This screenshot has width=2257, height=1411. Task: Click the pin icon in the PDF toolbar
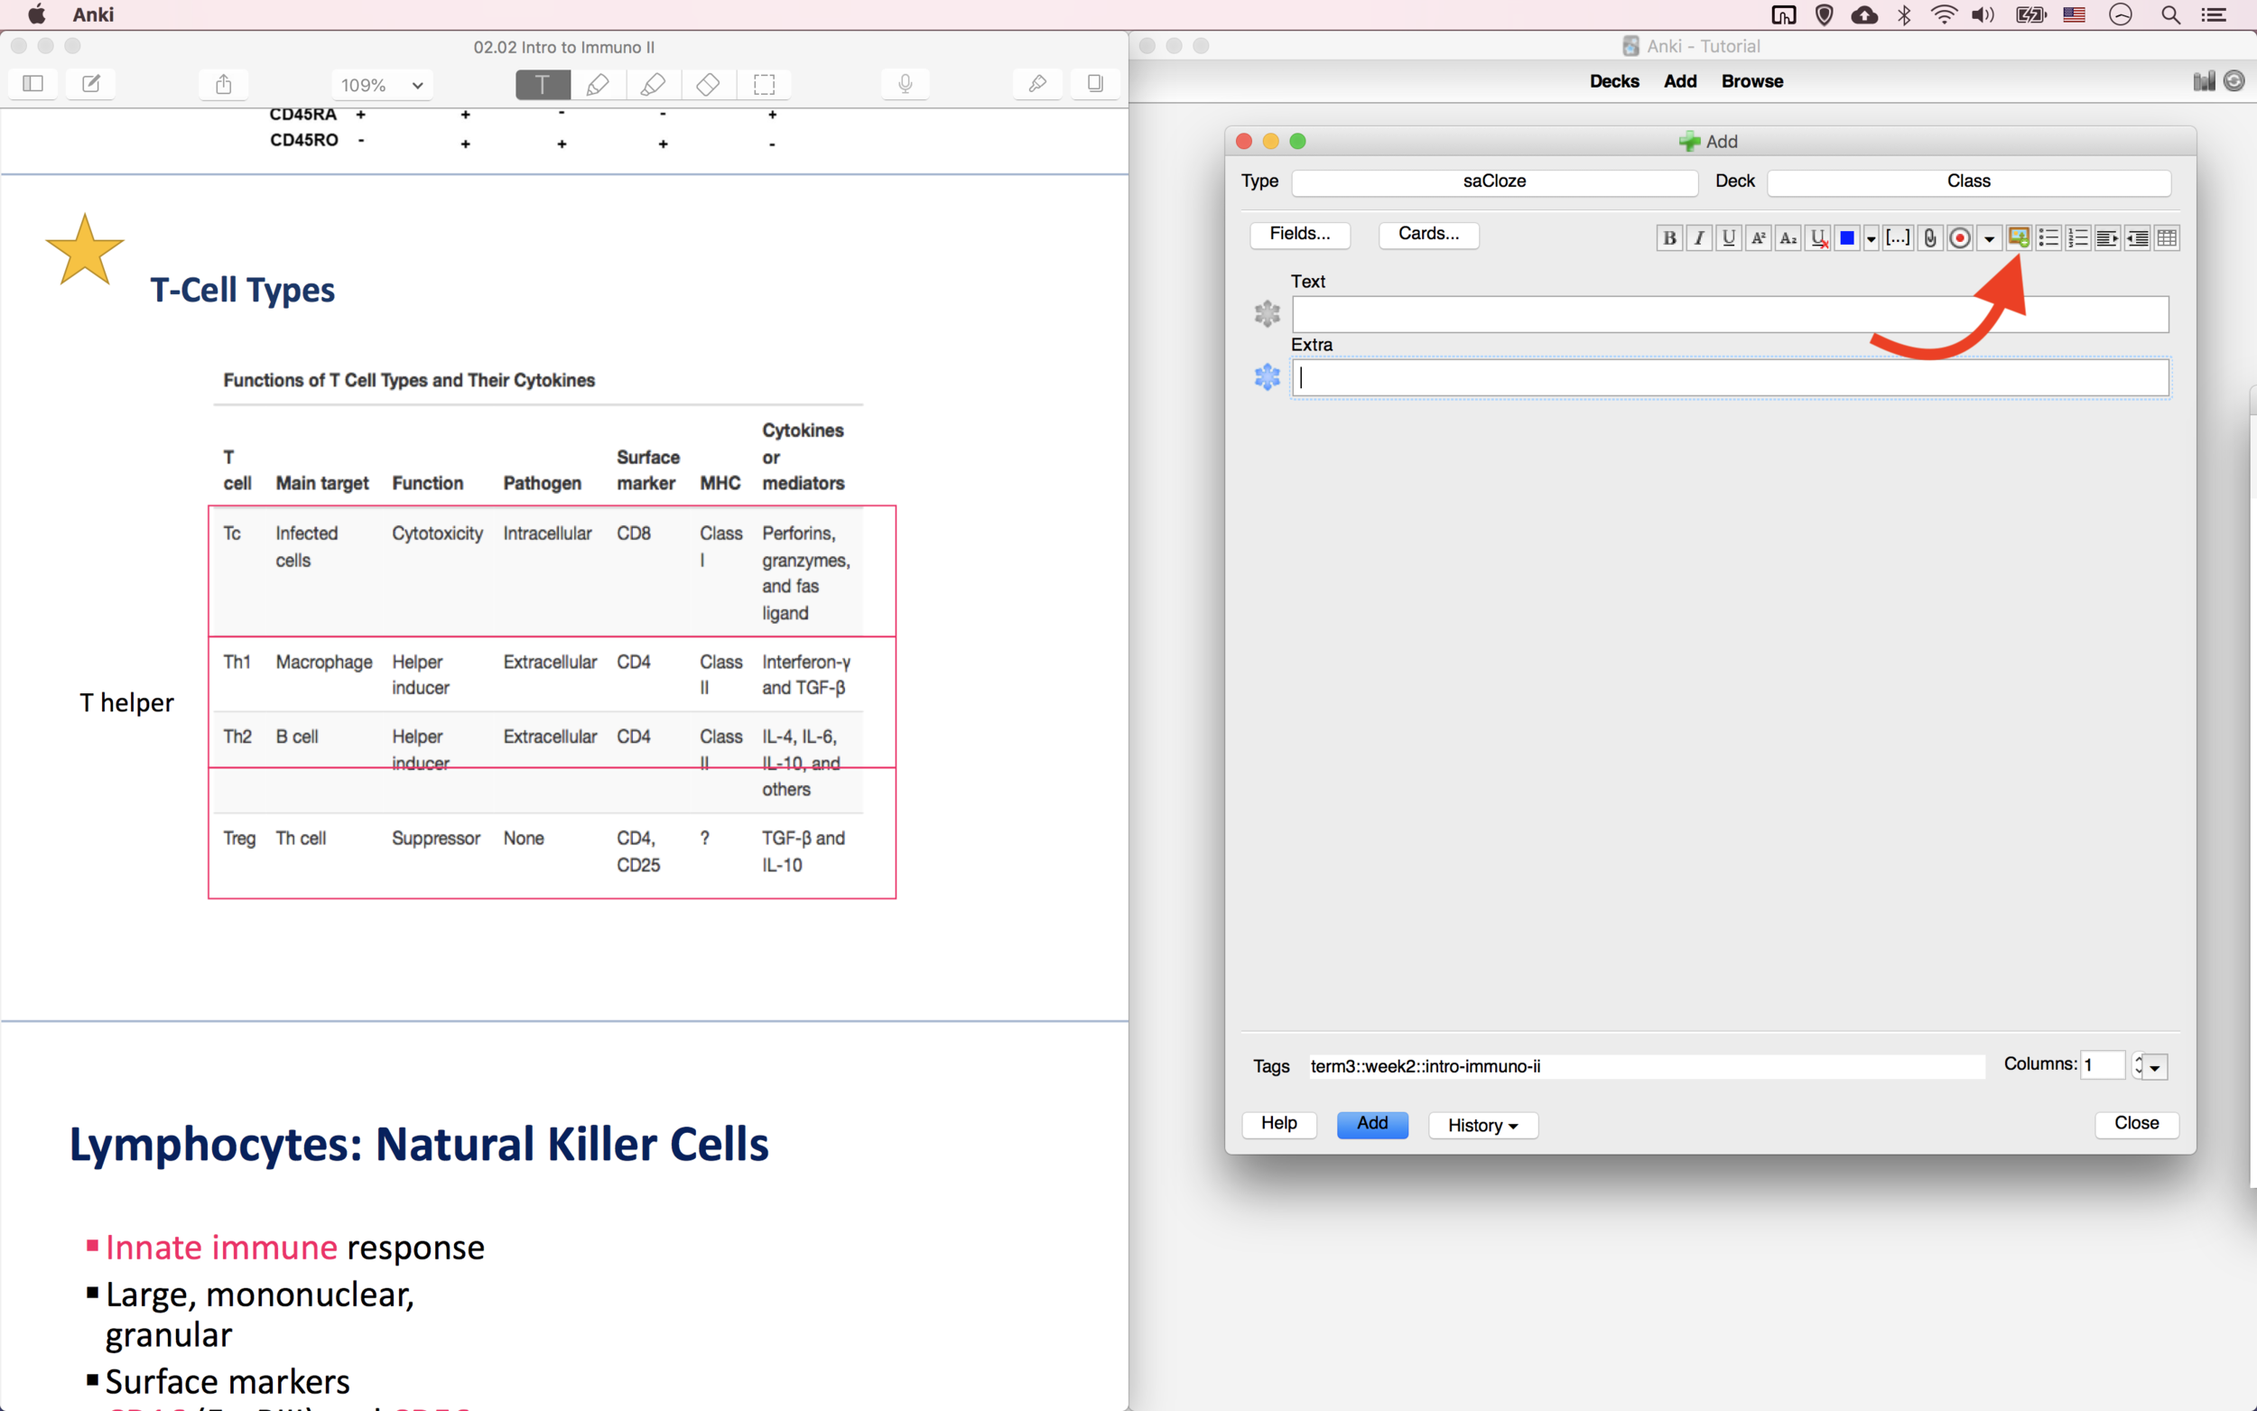tap(1036, 84)
